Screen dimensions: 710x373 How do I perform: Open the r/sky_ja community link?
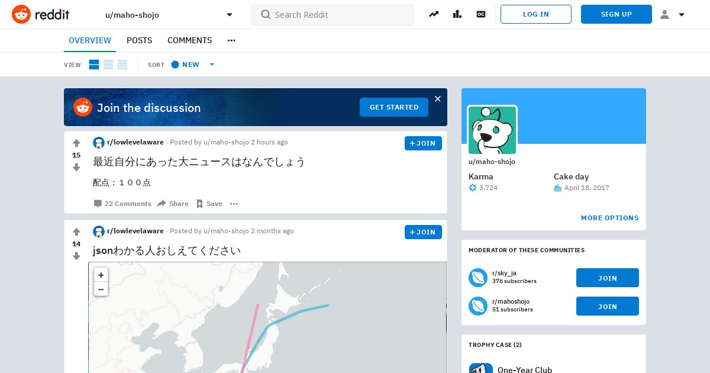point(504,273)
